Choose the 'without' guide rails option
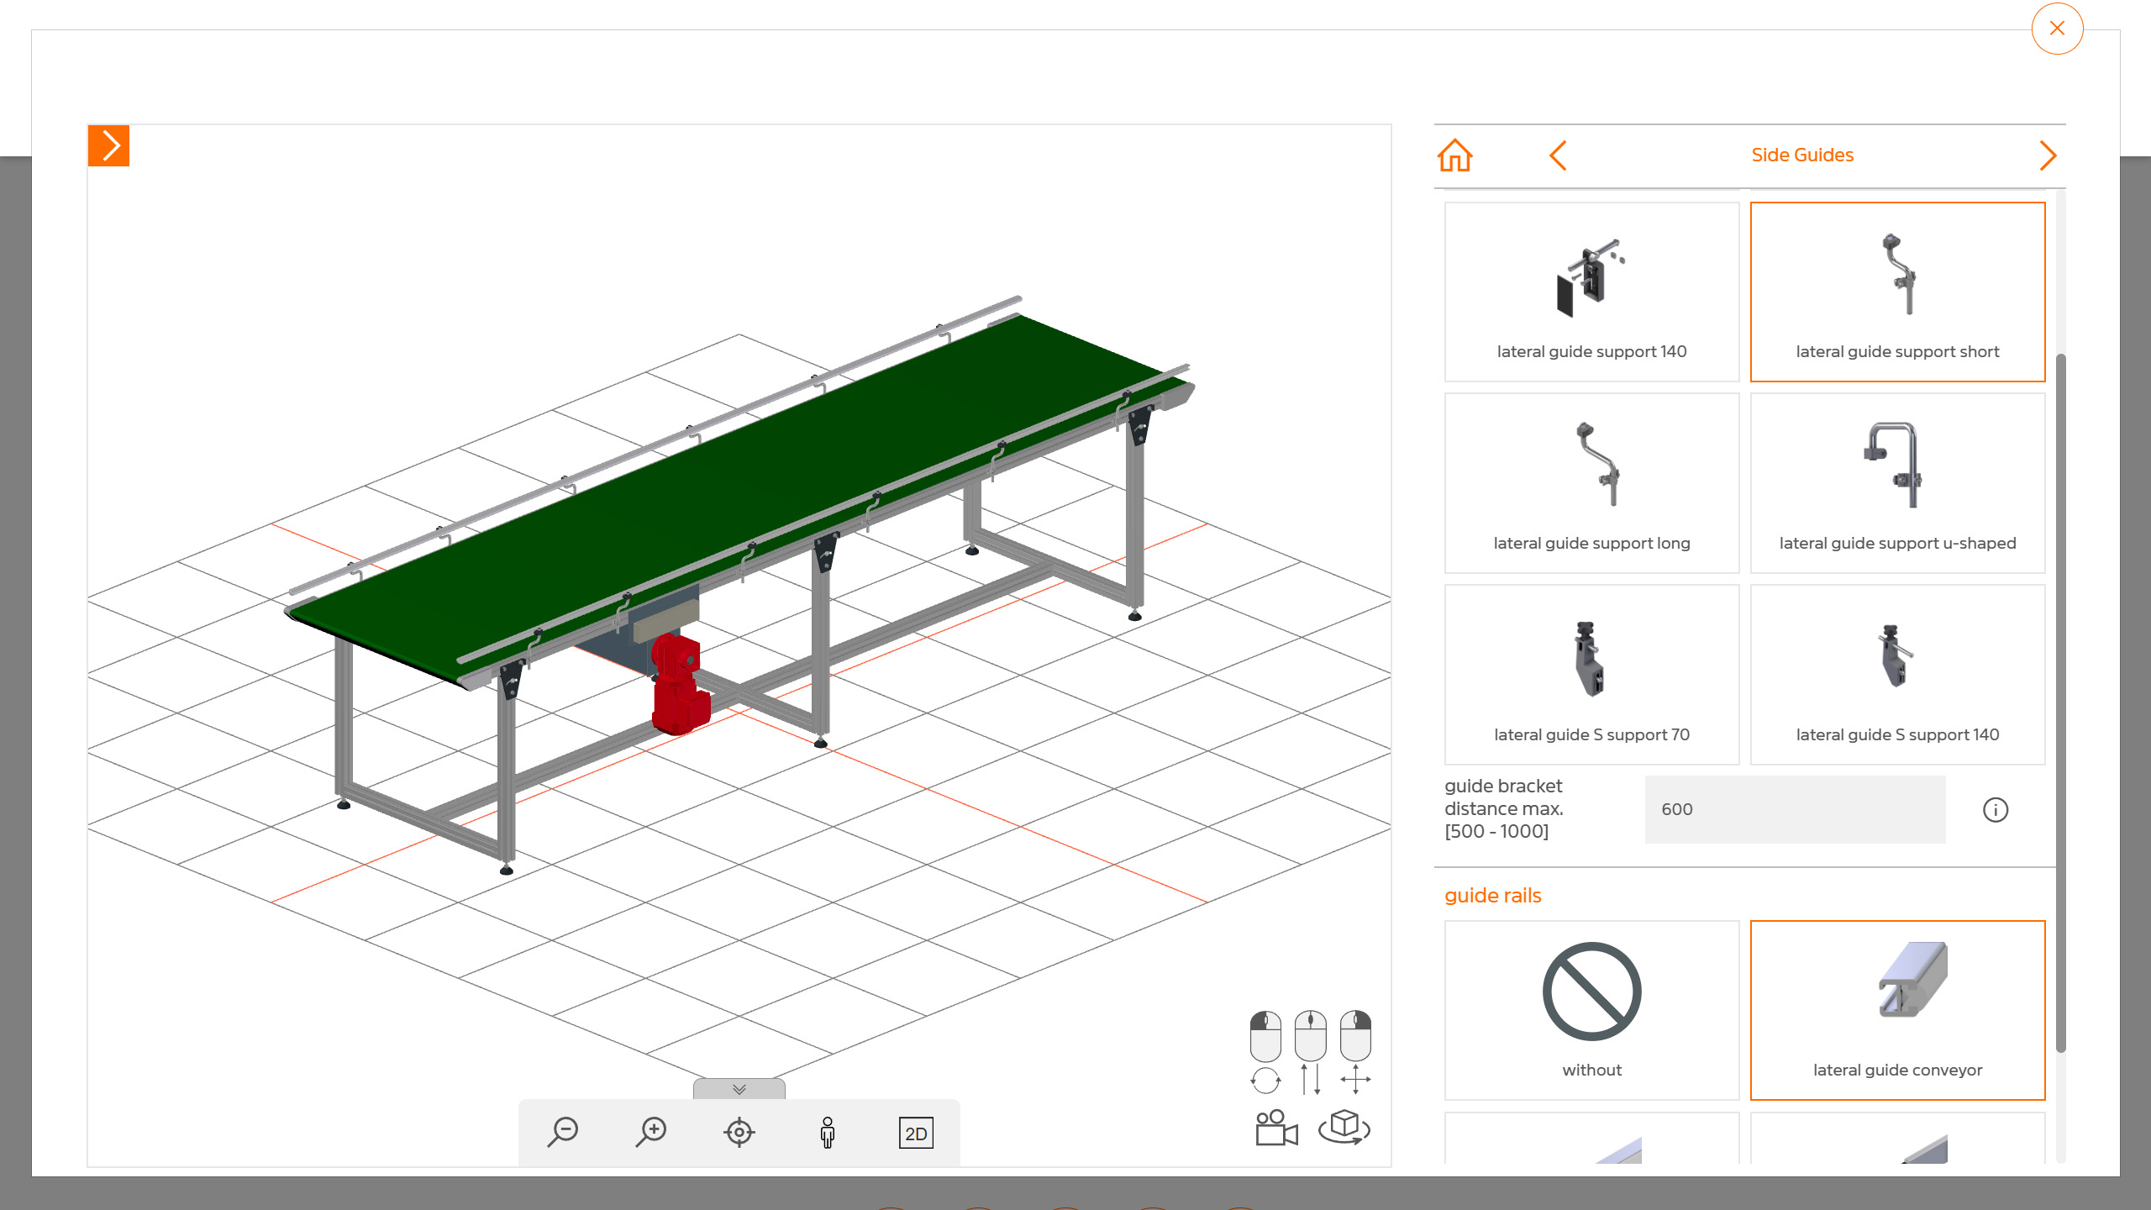Image resolution: width=2151 pixels, height=1210 pixels. 1591,1010
